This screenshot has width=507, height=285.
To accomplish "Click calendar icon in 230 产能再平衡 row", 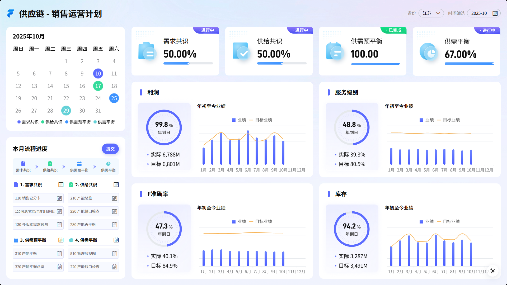I will tap(115, 225).
